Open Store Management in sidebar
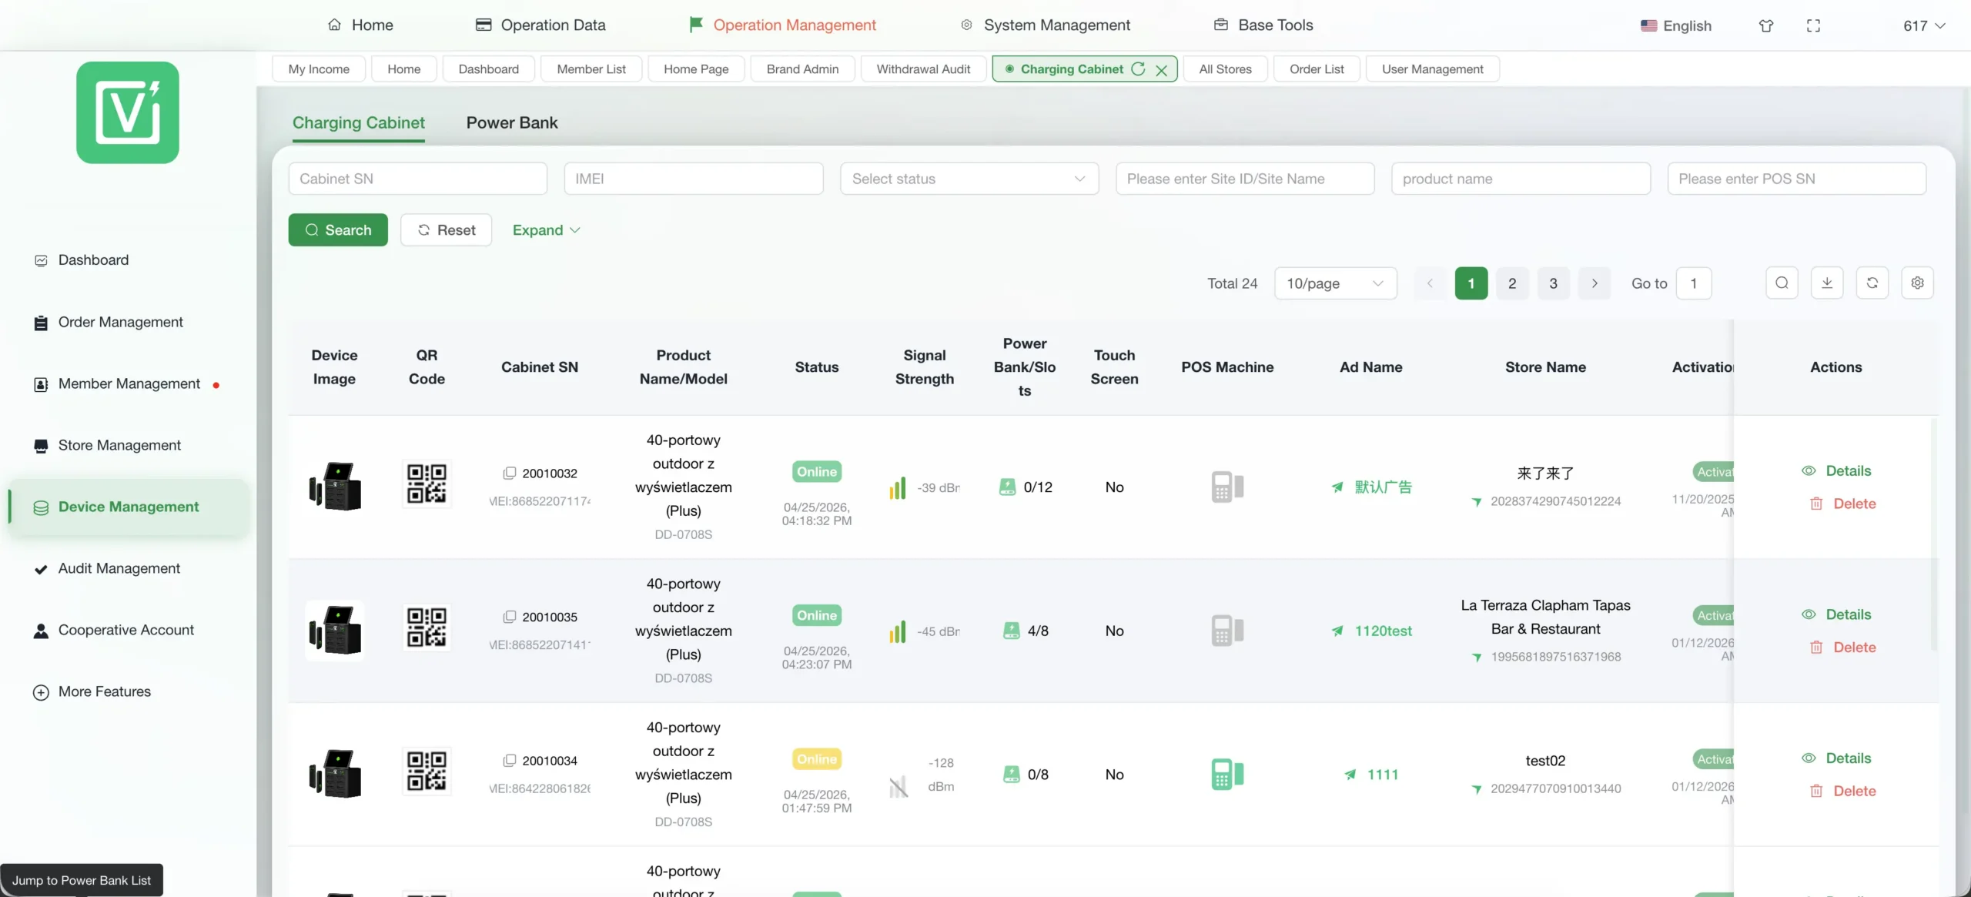Image resolution: width=1971 pixels, height=897 pixels. point(119,445)
